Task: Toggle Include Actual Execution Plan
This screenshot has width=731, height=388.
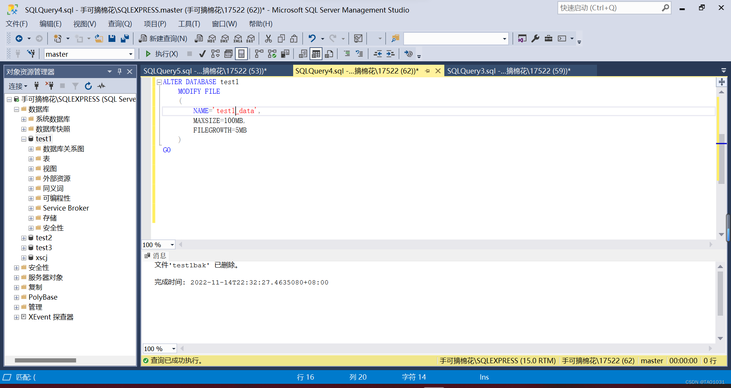Action: [x=259, y=54]
